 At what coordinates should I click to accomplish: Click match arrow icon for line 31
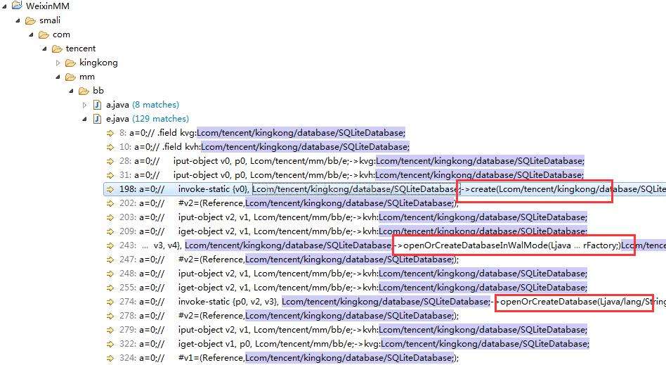[110, 175]
